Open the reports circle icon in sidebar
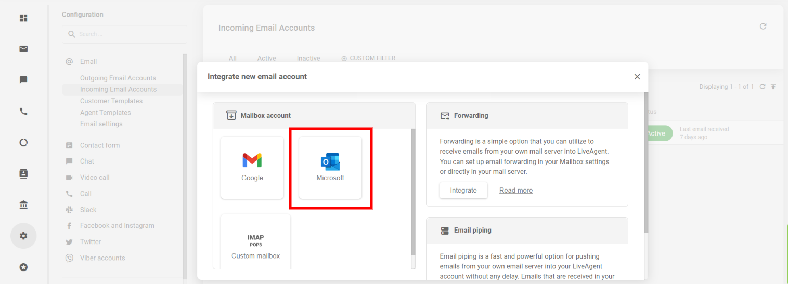Viewport: 788px width, 284px height. pyautogui.click(x=23, y=142)
